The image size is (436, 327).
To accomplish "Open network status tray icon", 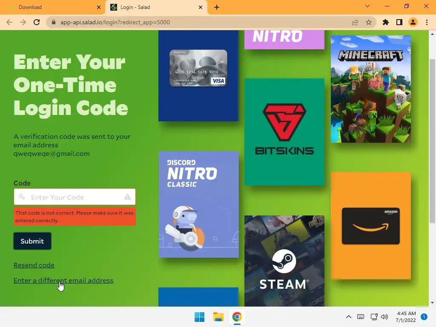I will point(374,317).
